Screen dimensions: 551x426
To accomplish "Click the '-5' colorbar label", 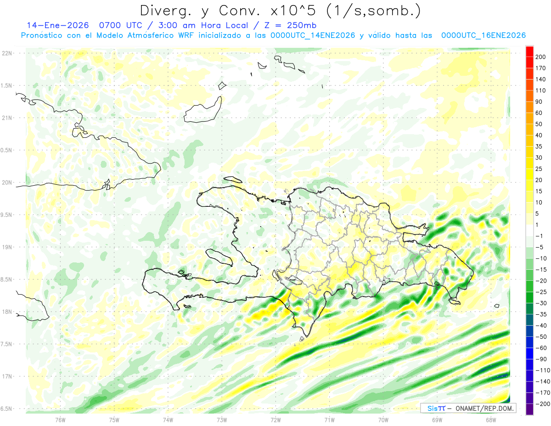I will tap(540, 247).
